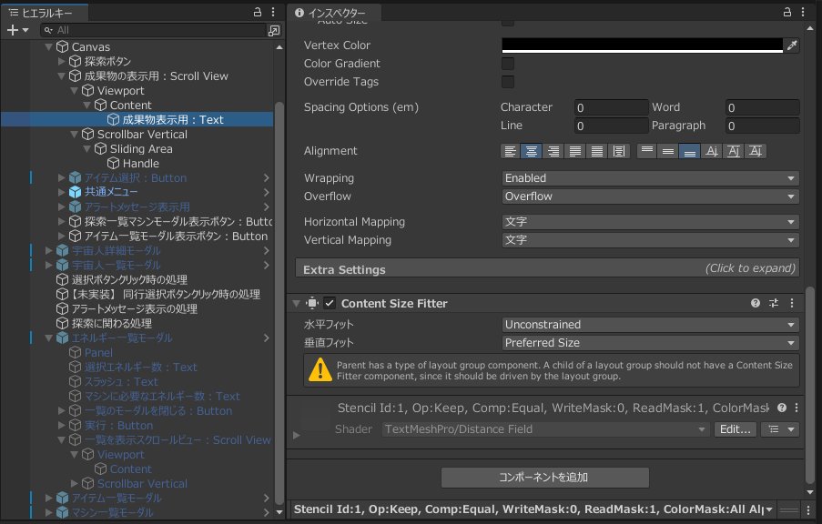Collapse the Canvas tree node
Screen dimensions: 822x524
49,47
